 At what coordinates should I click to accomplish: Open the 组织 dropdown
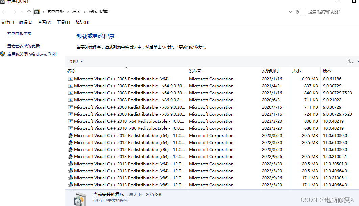(76, 61)
